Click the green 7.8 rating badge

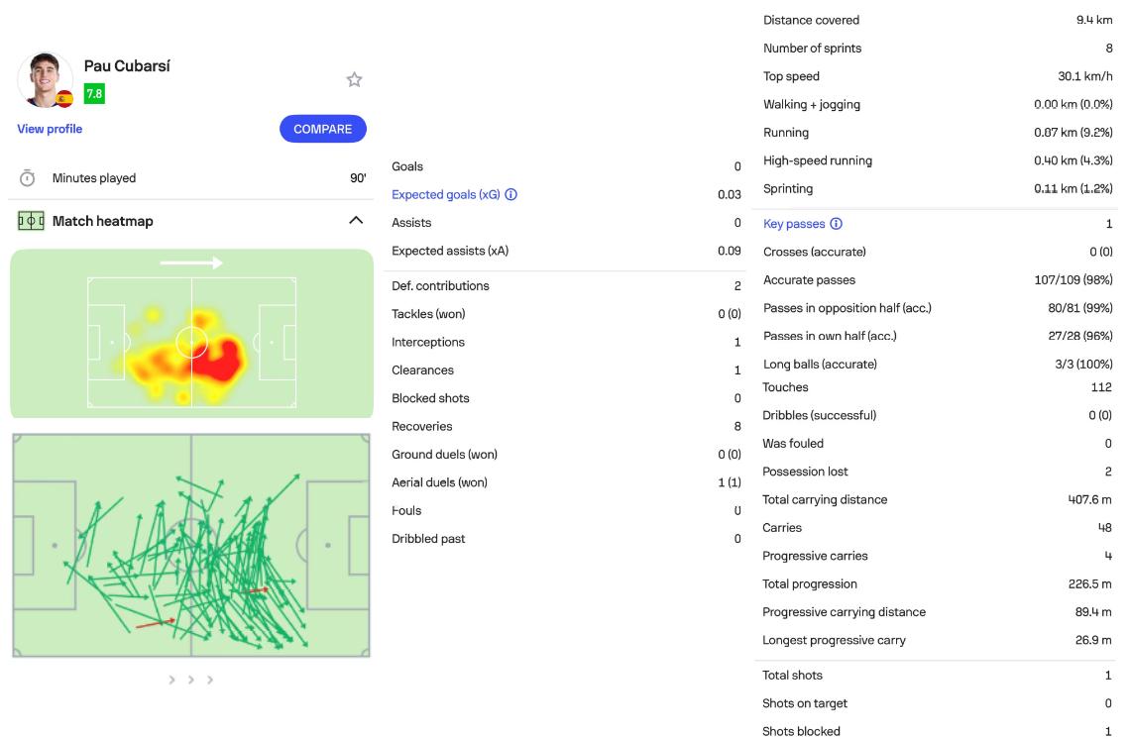94,93
